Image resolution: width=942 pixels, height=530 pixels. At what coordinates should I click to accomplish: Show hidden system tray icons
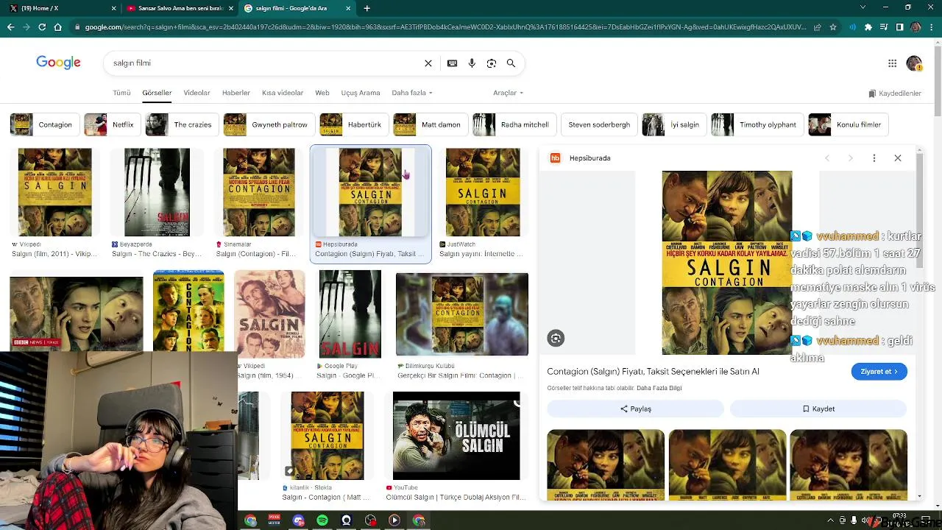click(x=831, y=520)
